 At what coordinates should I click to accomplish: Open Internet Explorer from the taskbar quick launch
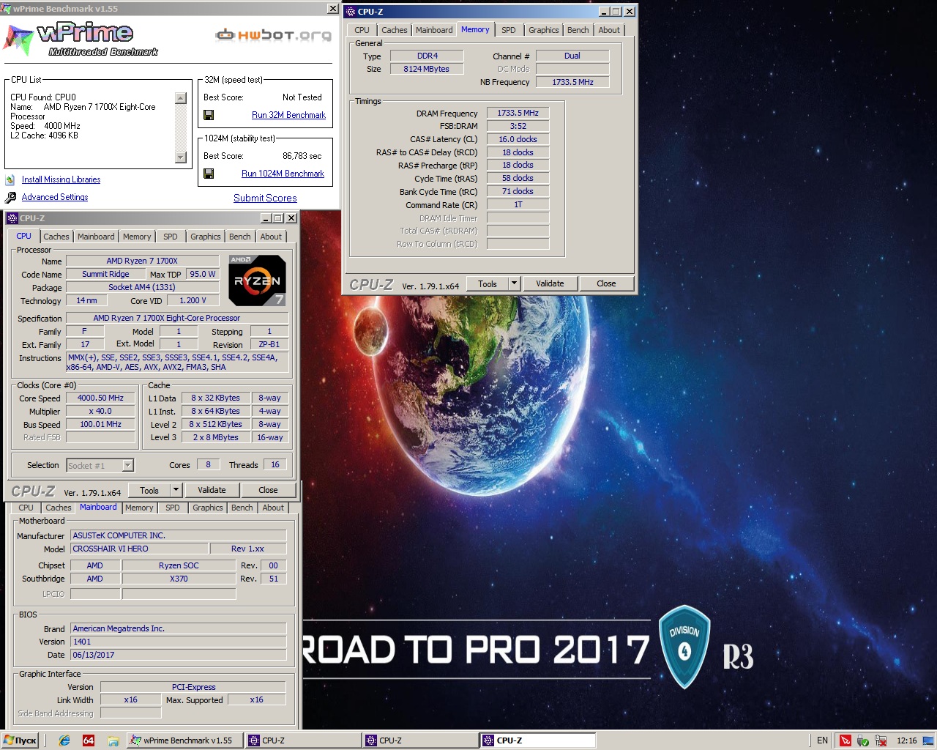64,740
